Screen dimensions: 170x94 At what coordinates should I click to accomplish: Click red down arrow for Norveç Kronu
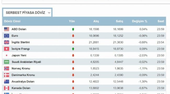[73, 68]
